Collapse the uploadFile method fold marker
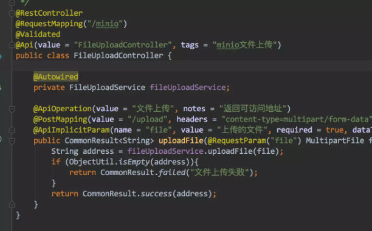 click(x=12, y=141)
